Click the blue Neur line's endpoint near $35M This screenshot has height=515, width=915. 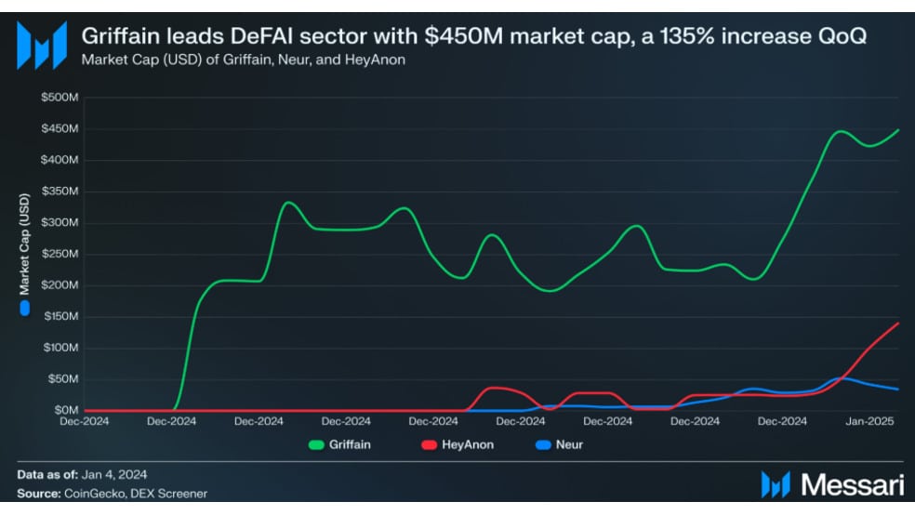[x=897, y=389]
